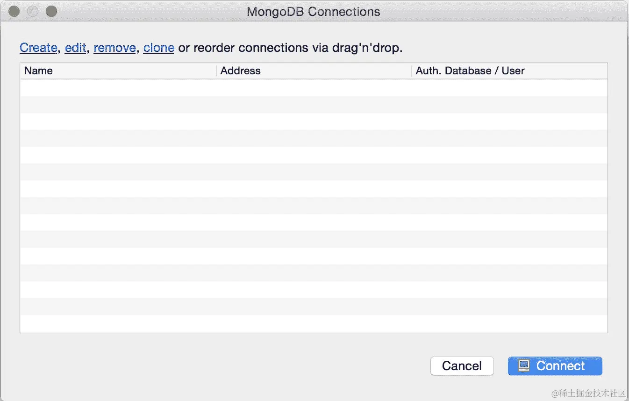This screenshot has height=401, width=629.
Task: Select first empty row under Auth. Database column
Action: (509, 88)
